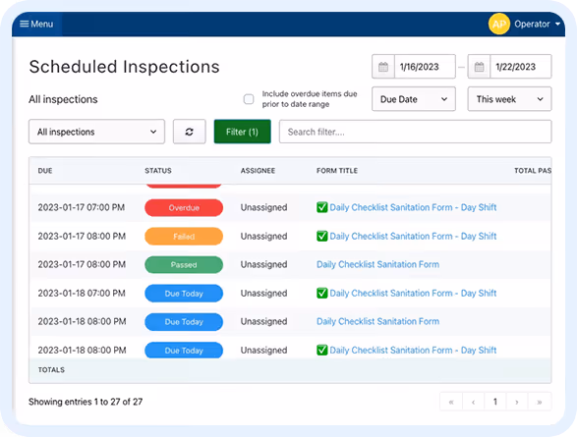577x437 pixels.
Task: Sort by ASSIGNEE column header
Action: click(x=258, y=171)
